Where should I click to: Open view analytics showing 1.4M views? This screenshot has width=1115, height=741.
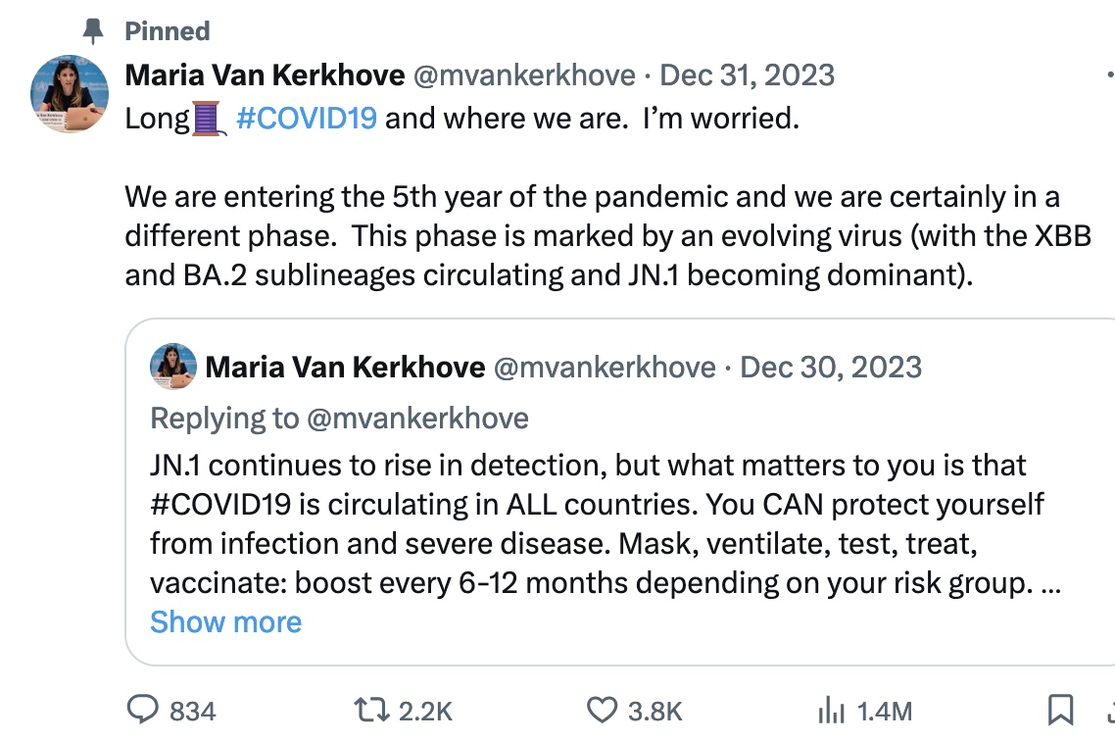[x=832, y=711]
